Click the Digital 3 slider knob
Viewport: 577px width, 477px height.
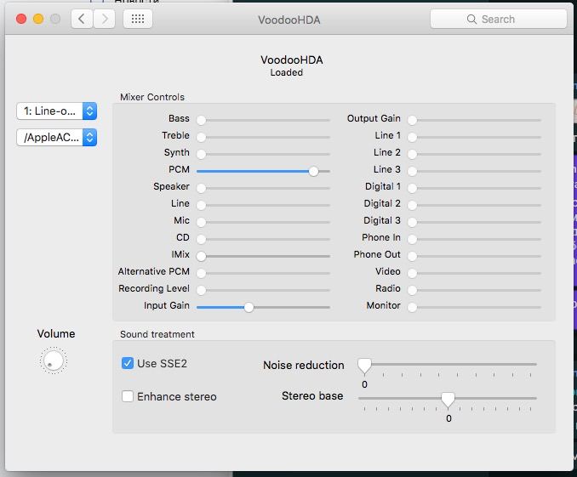pos(412,222)
